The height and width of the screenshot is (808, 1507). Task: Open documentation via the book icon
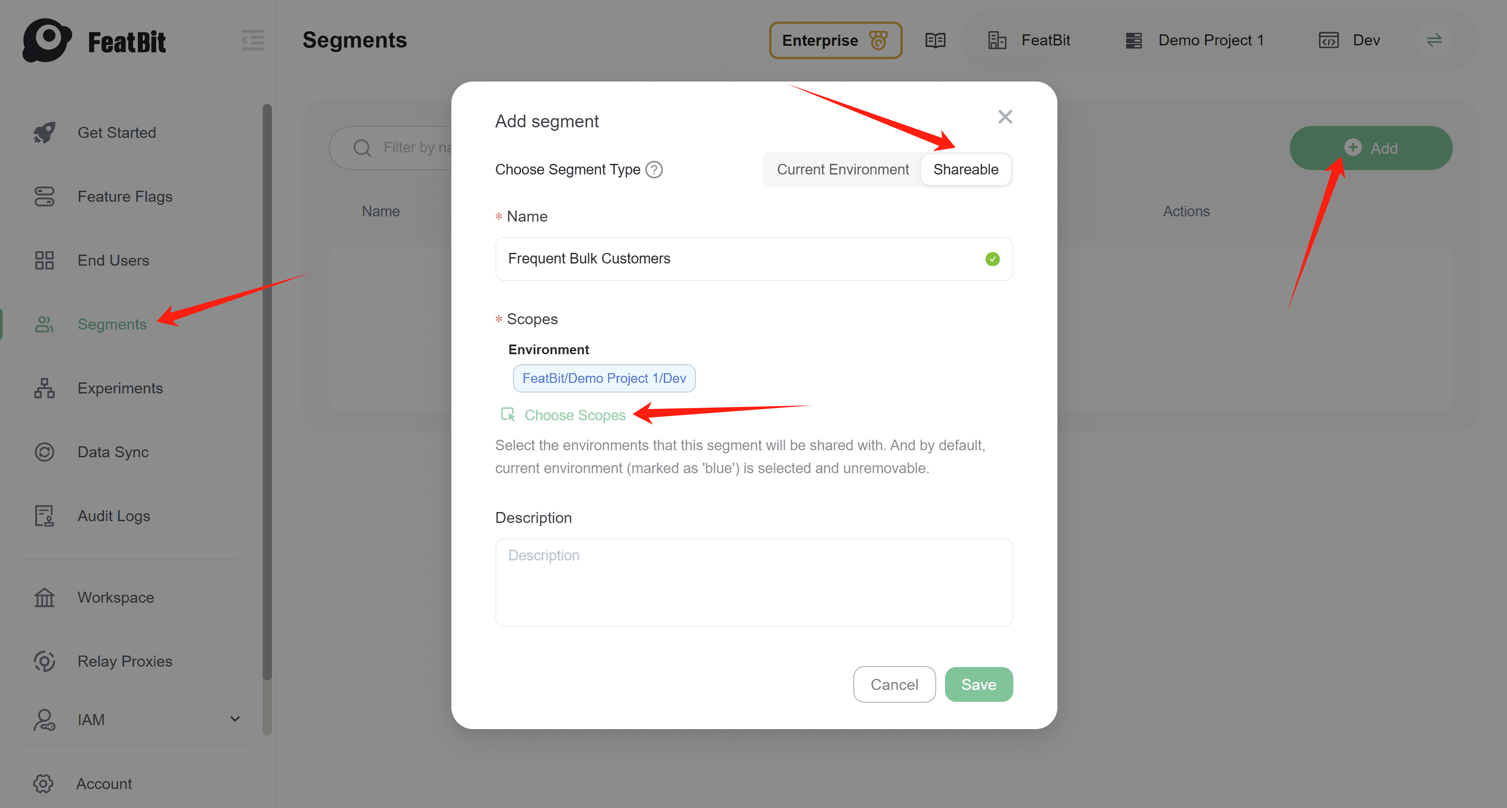point(935,40)
